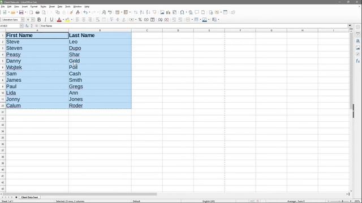Toggle Underline formatting

coord(51,20)
